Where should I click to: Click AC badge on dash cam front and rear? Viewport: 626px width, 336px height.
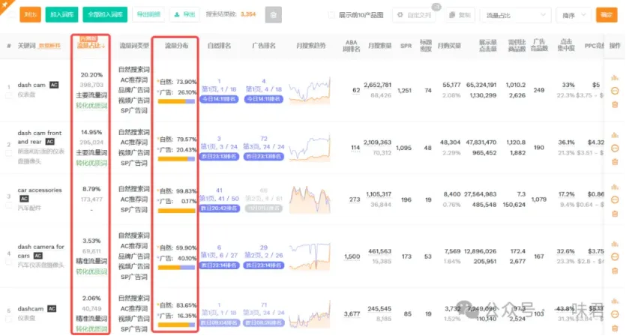tap(50, 142)
